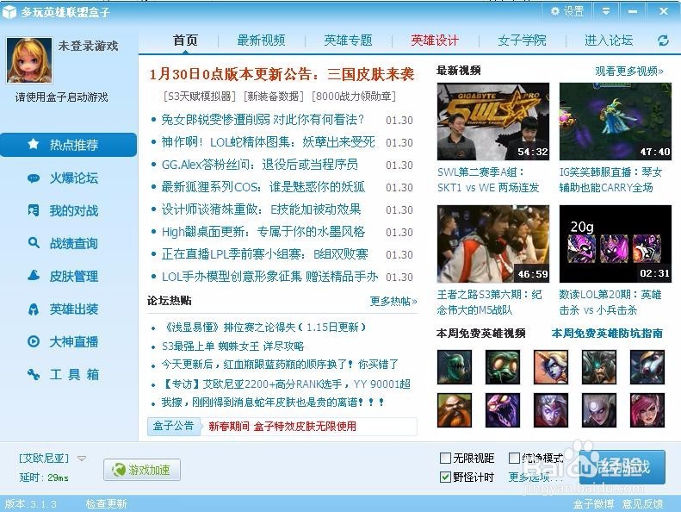Open 设置 with the gear icon
Screen dimensions: 681x512
(567, 11)
